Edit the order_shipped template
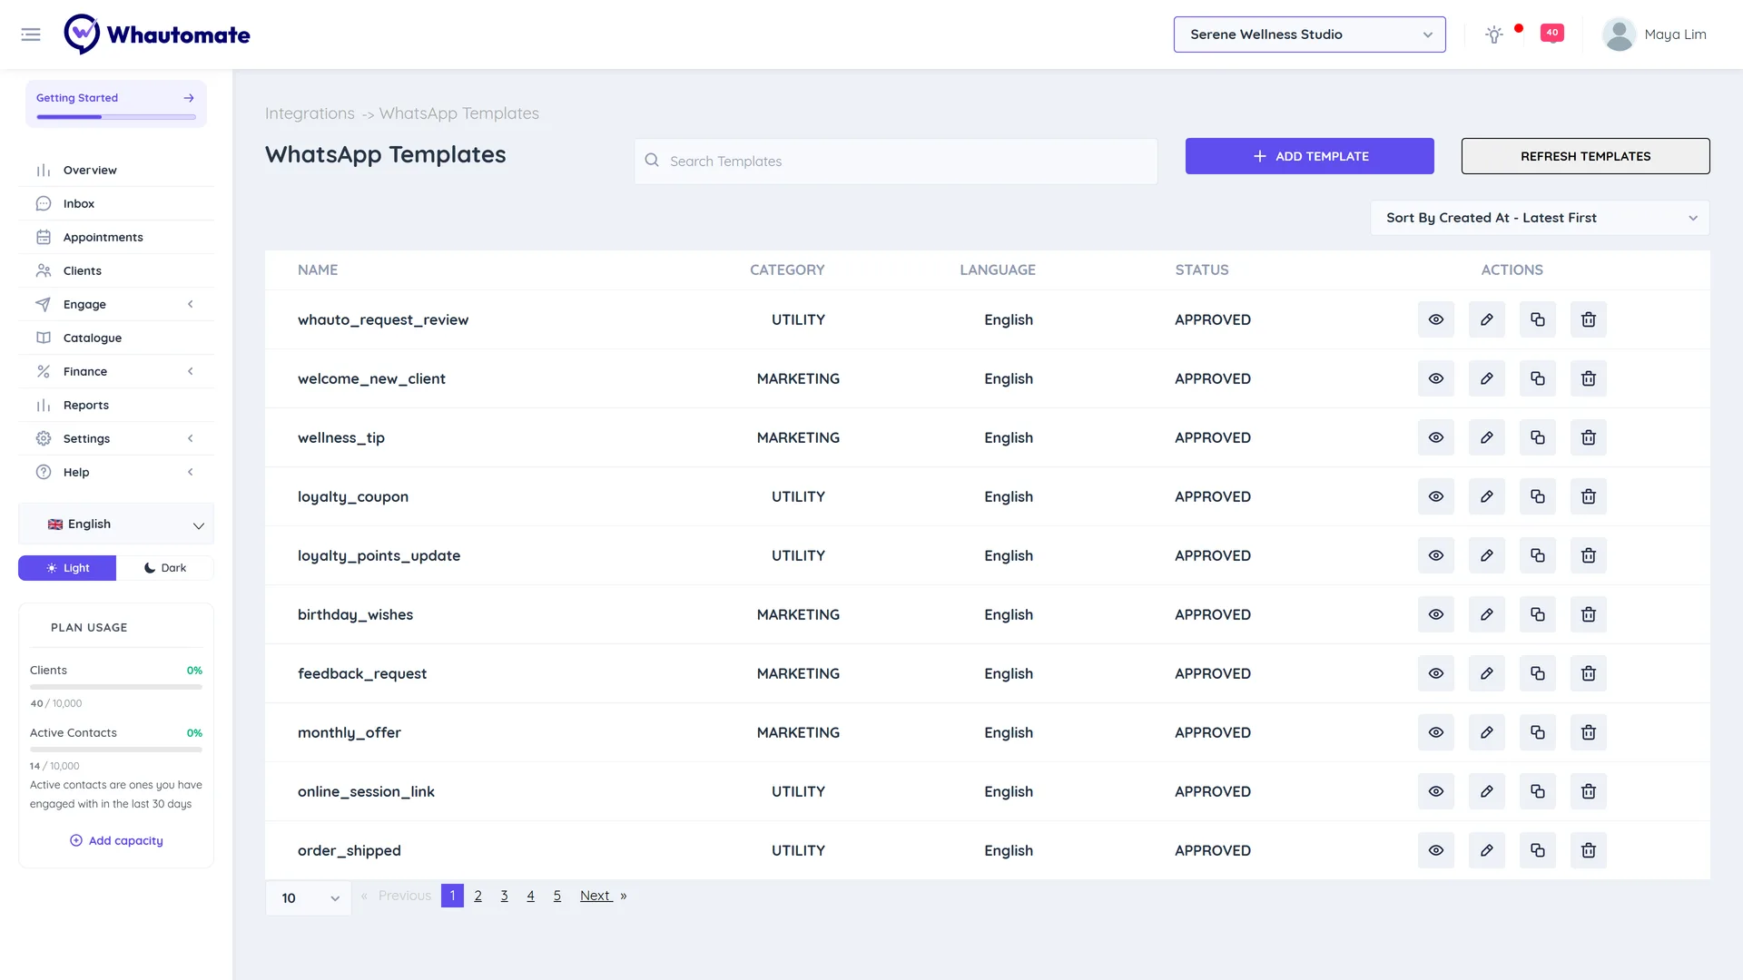Image resolution: width=1743 pixels, height=980 pixels. (1487, 850)
